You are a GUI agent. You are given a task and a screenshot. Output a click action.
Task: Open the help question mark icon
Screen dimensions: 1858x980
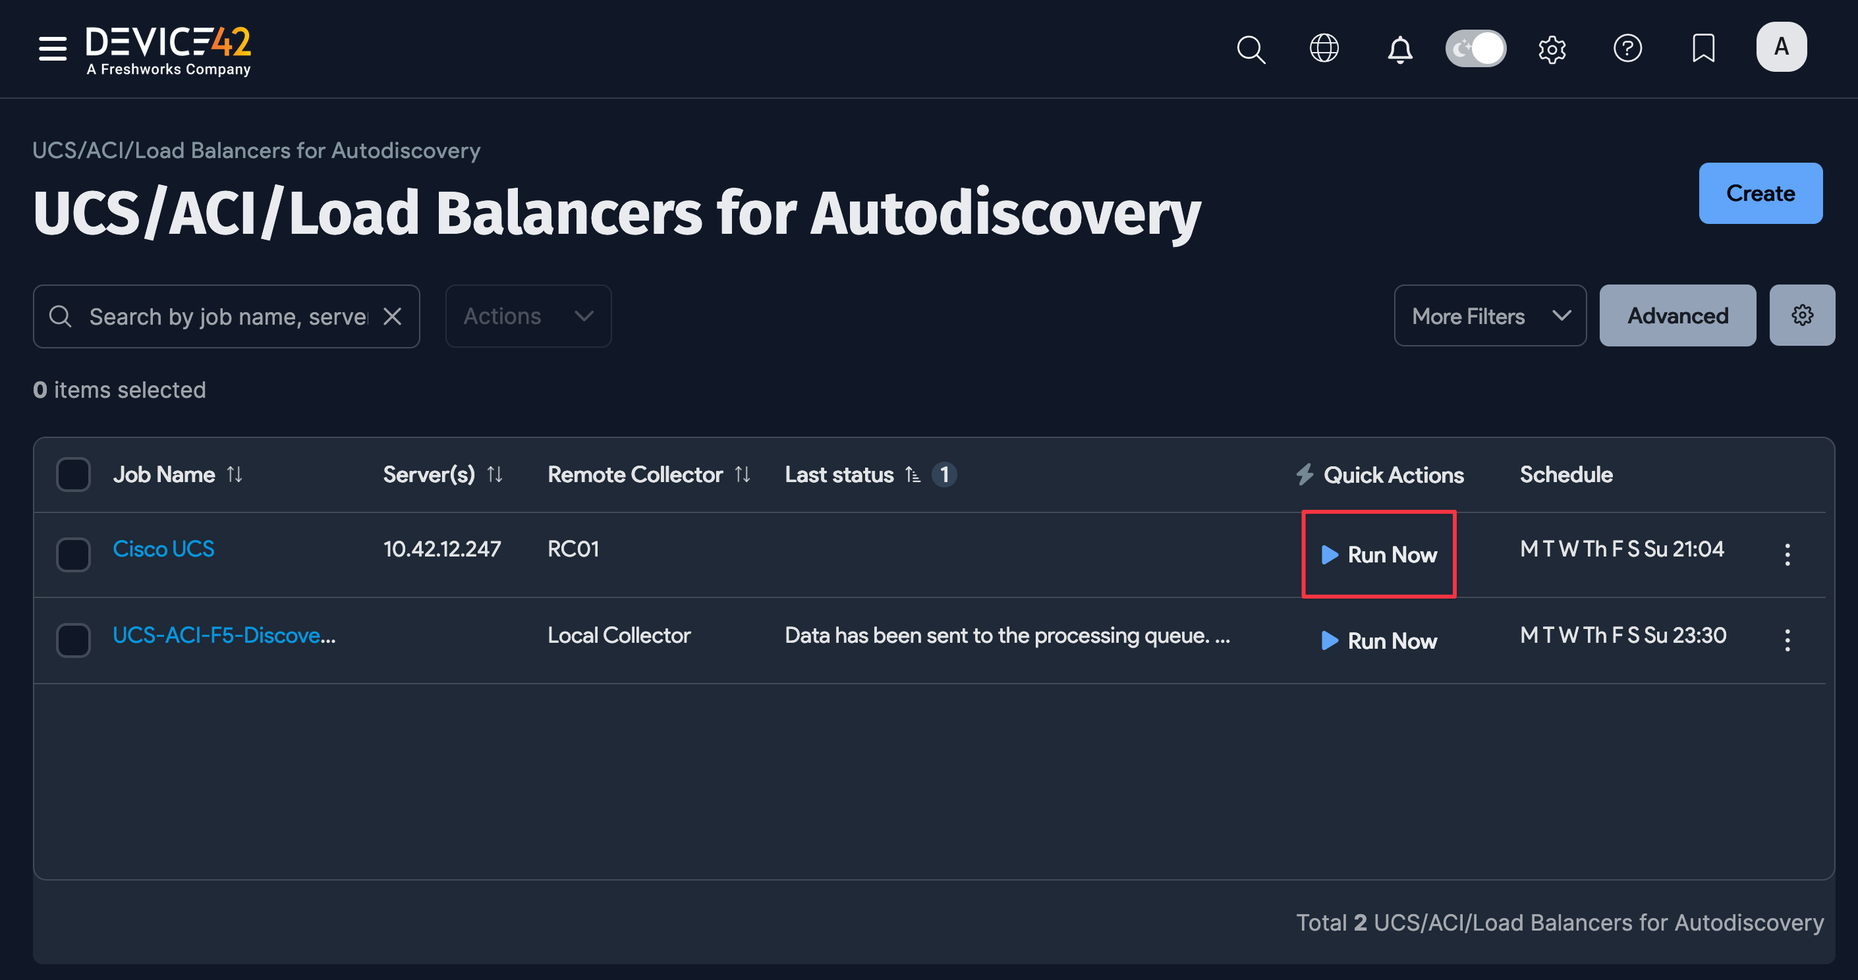click(1627, 48)
